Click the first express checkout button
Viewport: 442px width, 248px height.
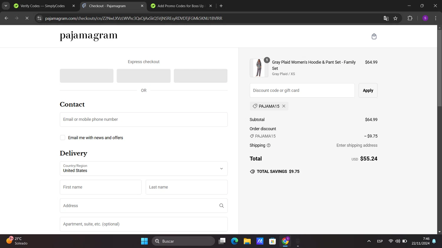tap(87, 76)
